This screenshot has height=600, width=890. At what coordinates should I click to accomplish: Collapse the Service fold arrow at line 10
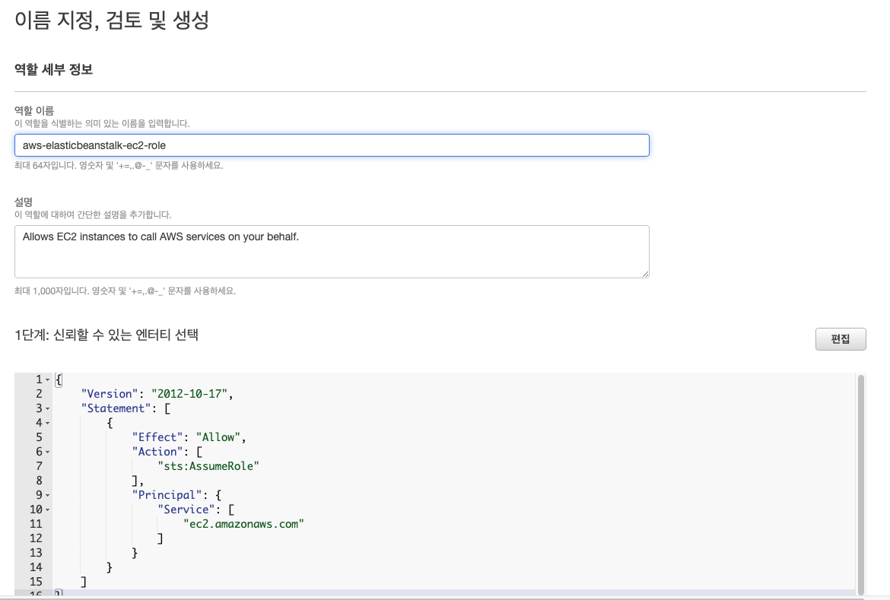tap(48, 510)
